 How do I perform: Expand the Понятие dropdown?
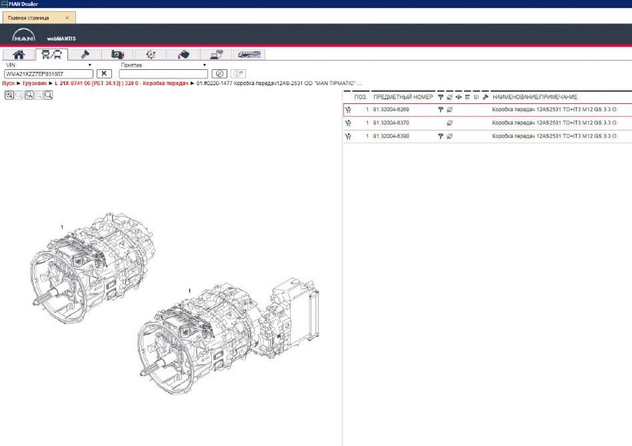(205, 65)
